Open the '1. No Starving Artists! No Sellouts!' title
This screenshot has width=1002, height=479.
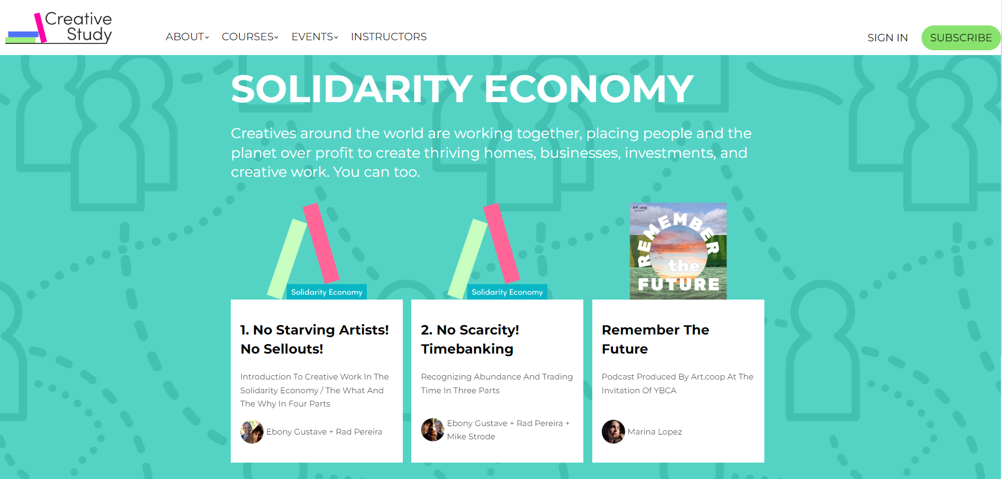[x=314, y=339]
